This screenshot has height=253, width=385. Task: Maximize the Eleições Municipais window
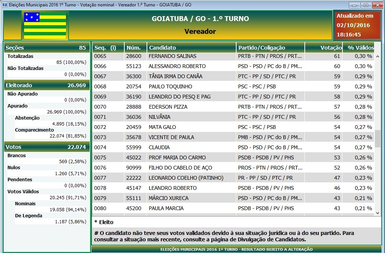tap(366, 5)
